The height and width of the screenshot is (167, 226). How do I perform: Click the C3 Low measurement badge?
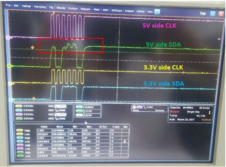(20, 149)
